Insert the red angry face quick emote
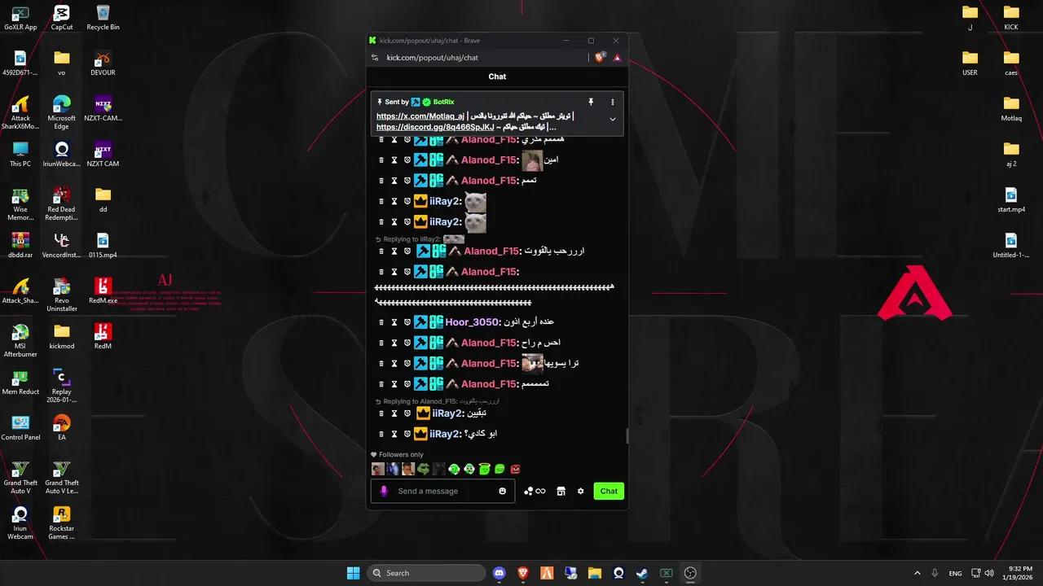 515,469
